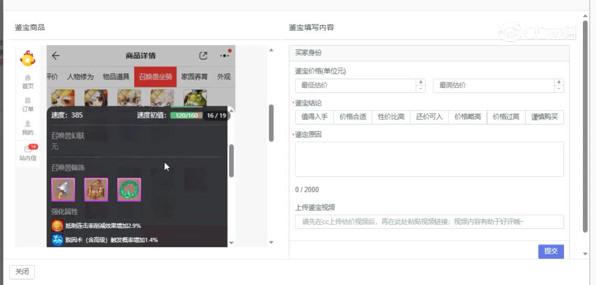
Task: Click the back arrow in 商品详情 header
Action: click(x=56, y=56)
